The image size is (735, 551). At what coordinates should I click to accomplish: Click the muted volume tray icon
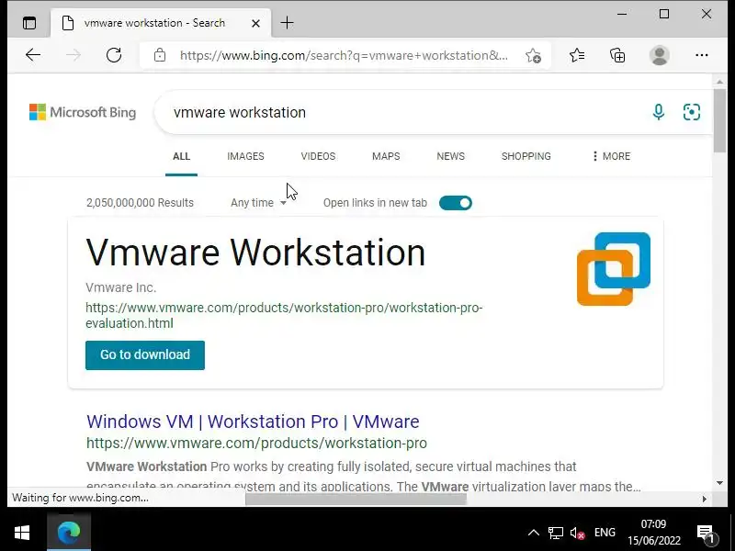coord(578,533)
